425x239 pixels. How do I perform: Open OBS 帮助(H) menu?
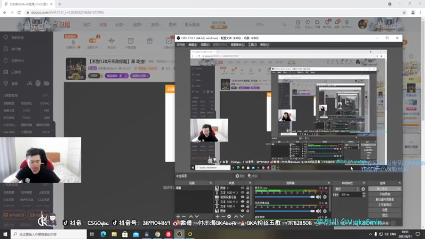pyautogui.click(x=265, y=45)
